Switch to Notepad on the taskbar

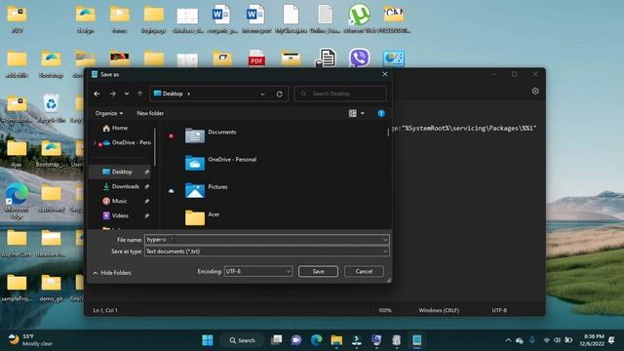[416, 340]
